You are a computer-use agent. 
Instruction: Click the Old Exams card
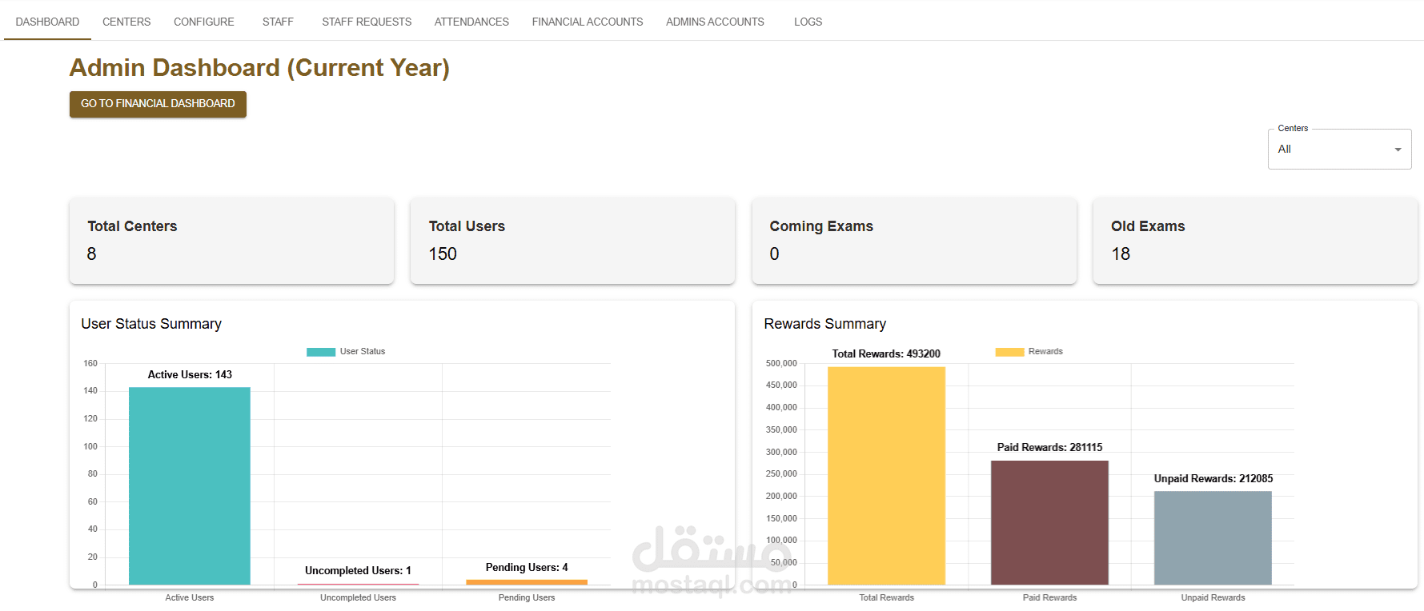pyautogui.click(x=1255, y=241)
